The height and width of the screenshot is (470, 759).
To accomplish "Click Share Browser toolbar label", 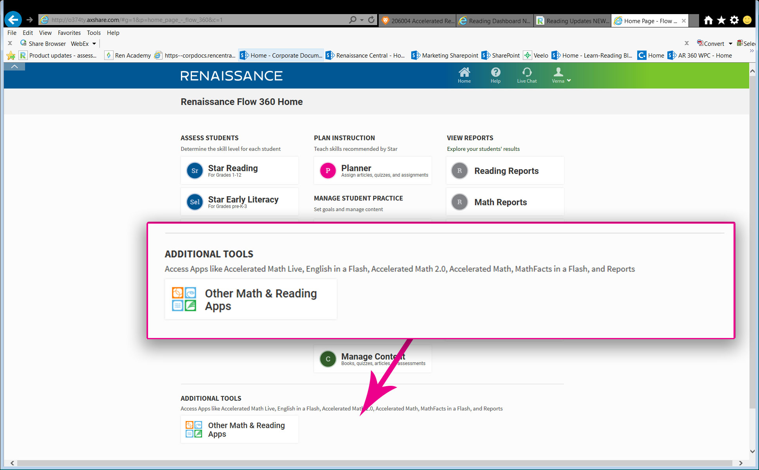I will [47, 44].
